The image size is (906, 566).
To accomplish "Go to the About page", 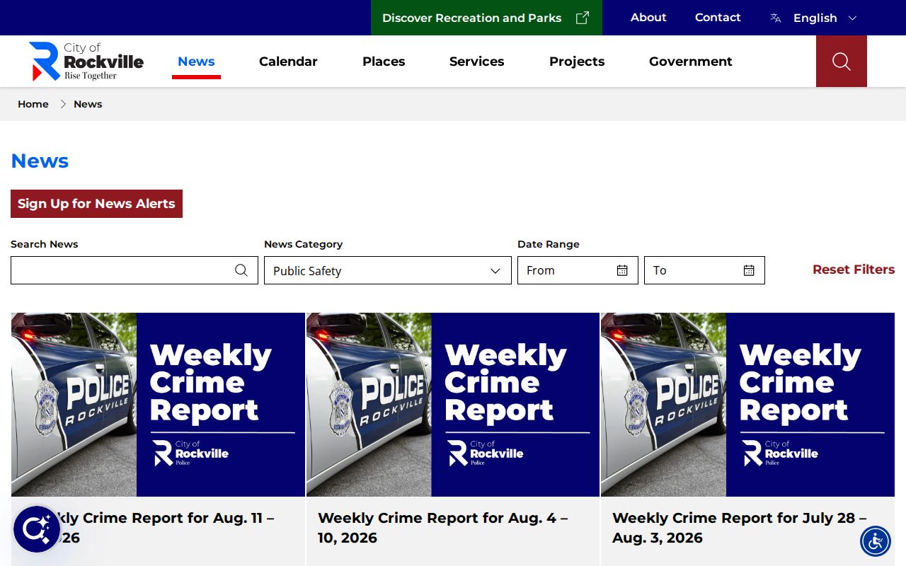I will pyautogui.click(x=648, y=18).
